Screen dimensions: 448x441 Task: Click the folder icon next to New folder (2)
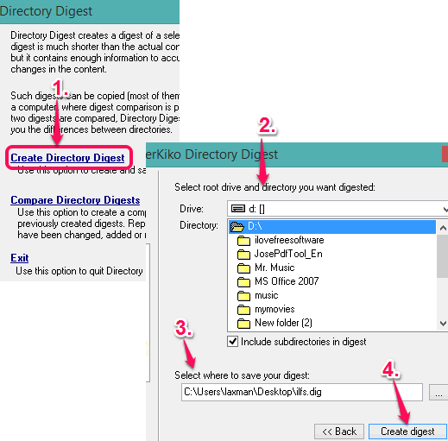[x=243, y=324]
